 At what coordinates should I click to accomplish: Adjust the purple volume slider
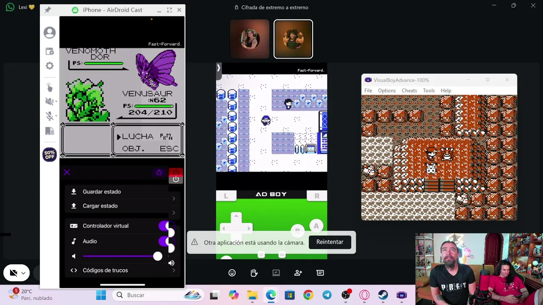click(120, 256)
